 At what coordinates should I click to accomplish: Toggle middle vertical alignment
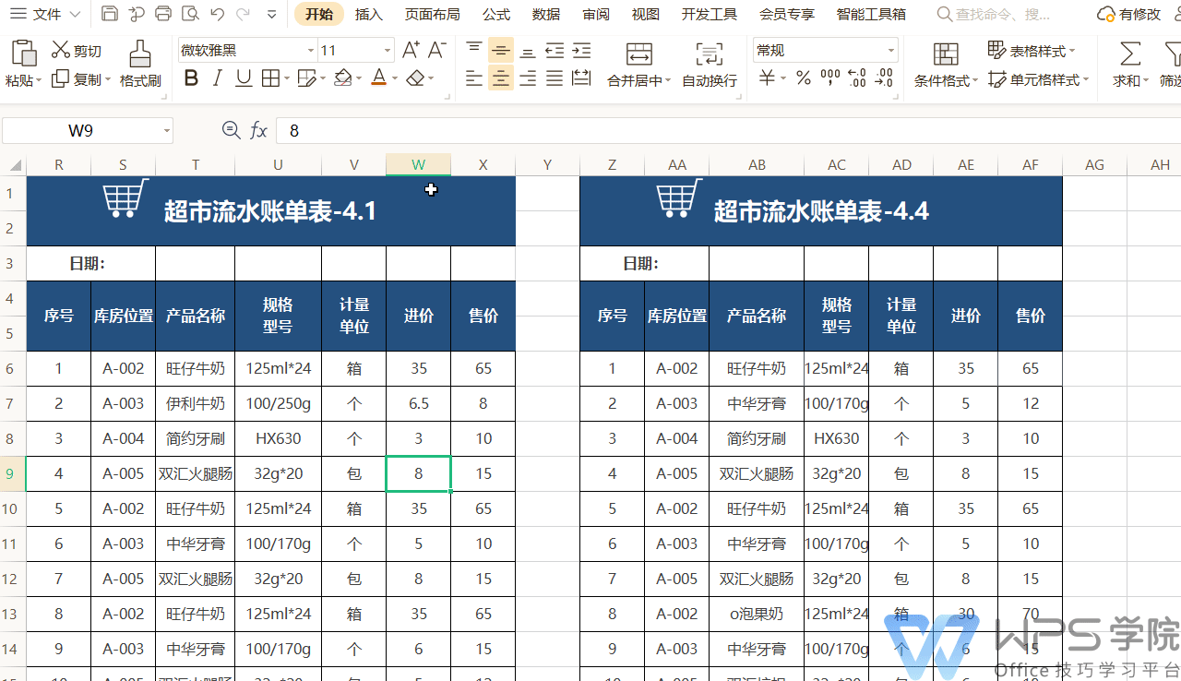501,51
